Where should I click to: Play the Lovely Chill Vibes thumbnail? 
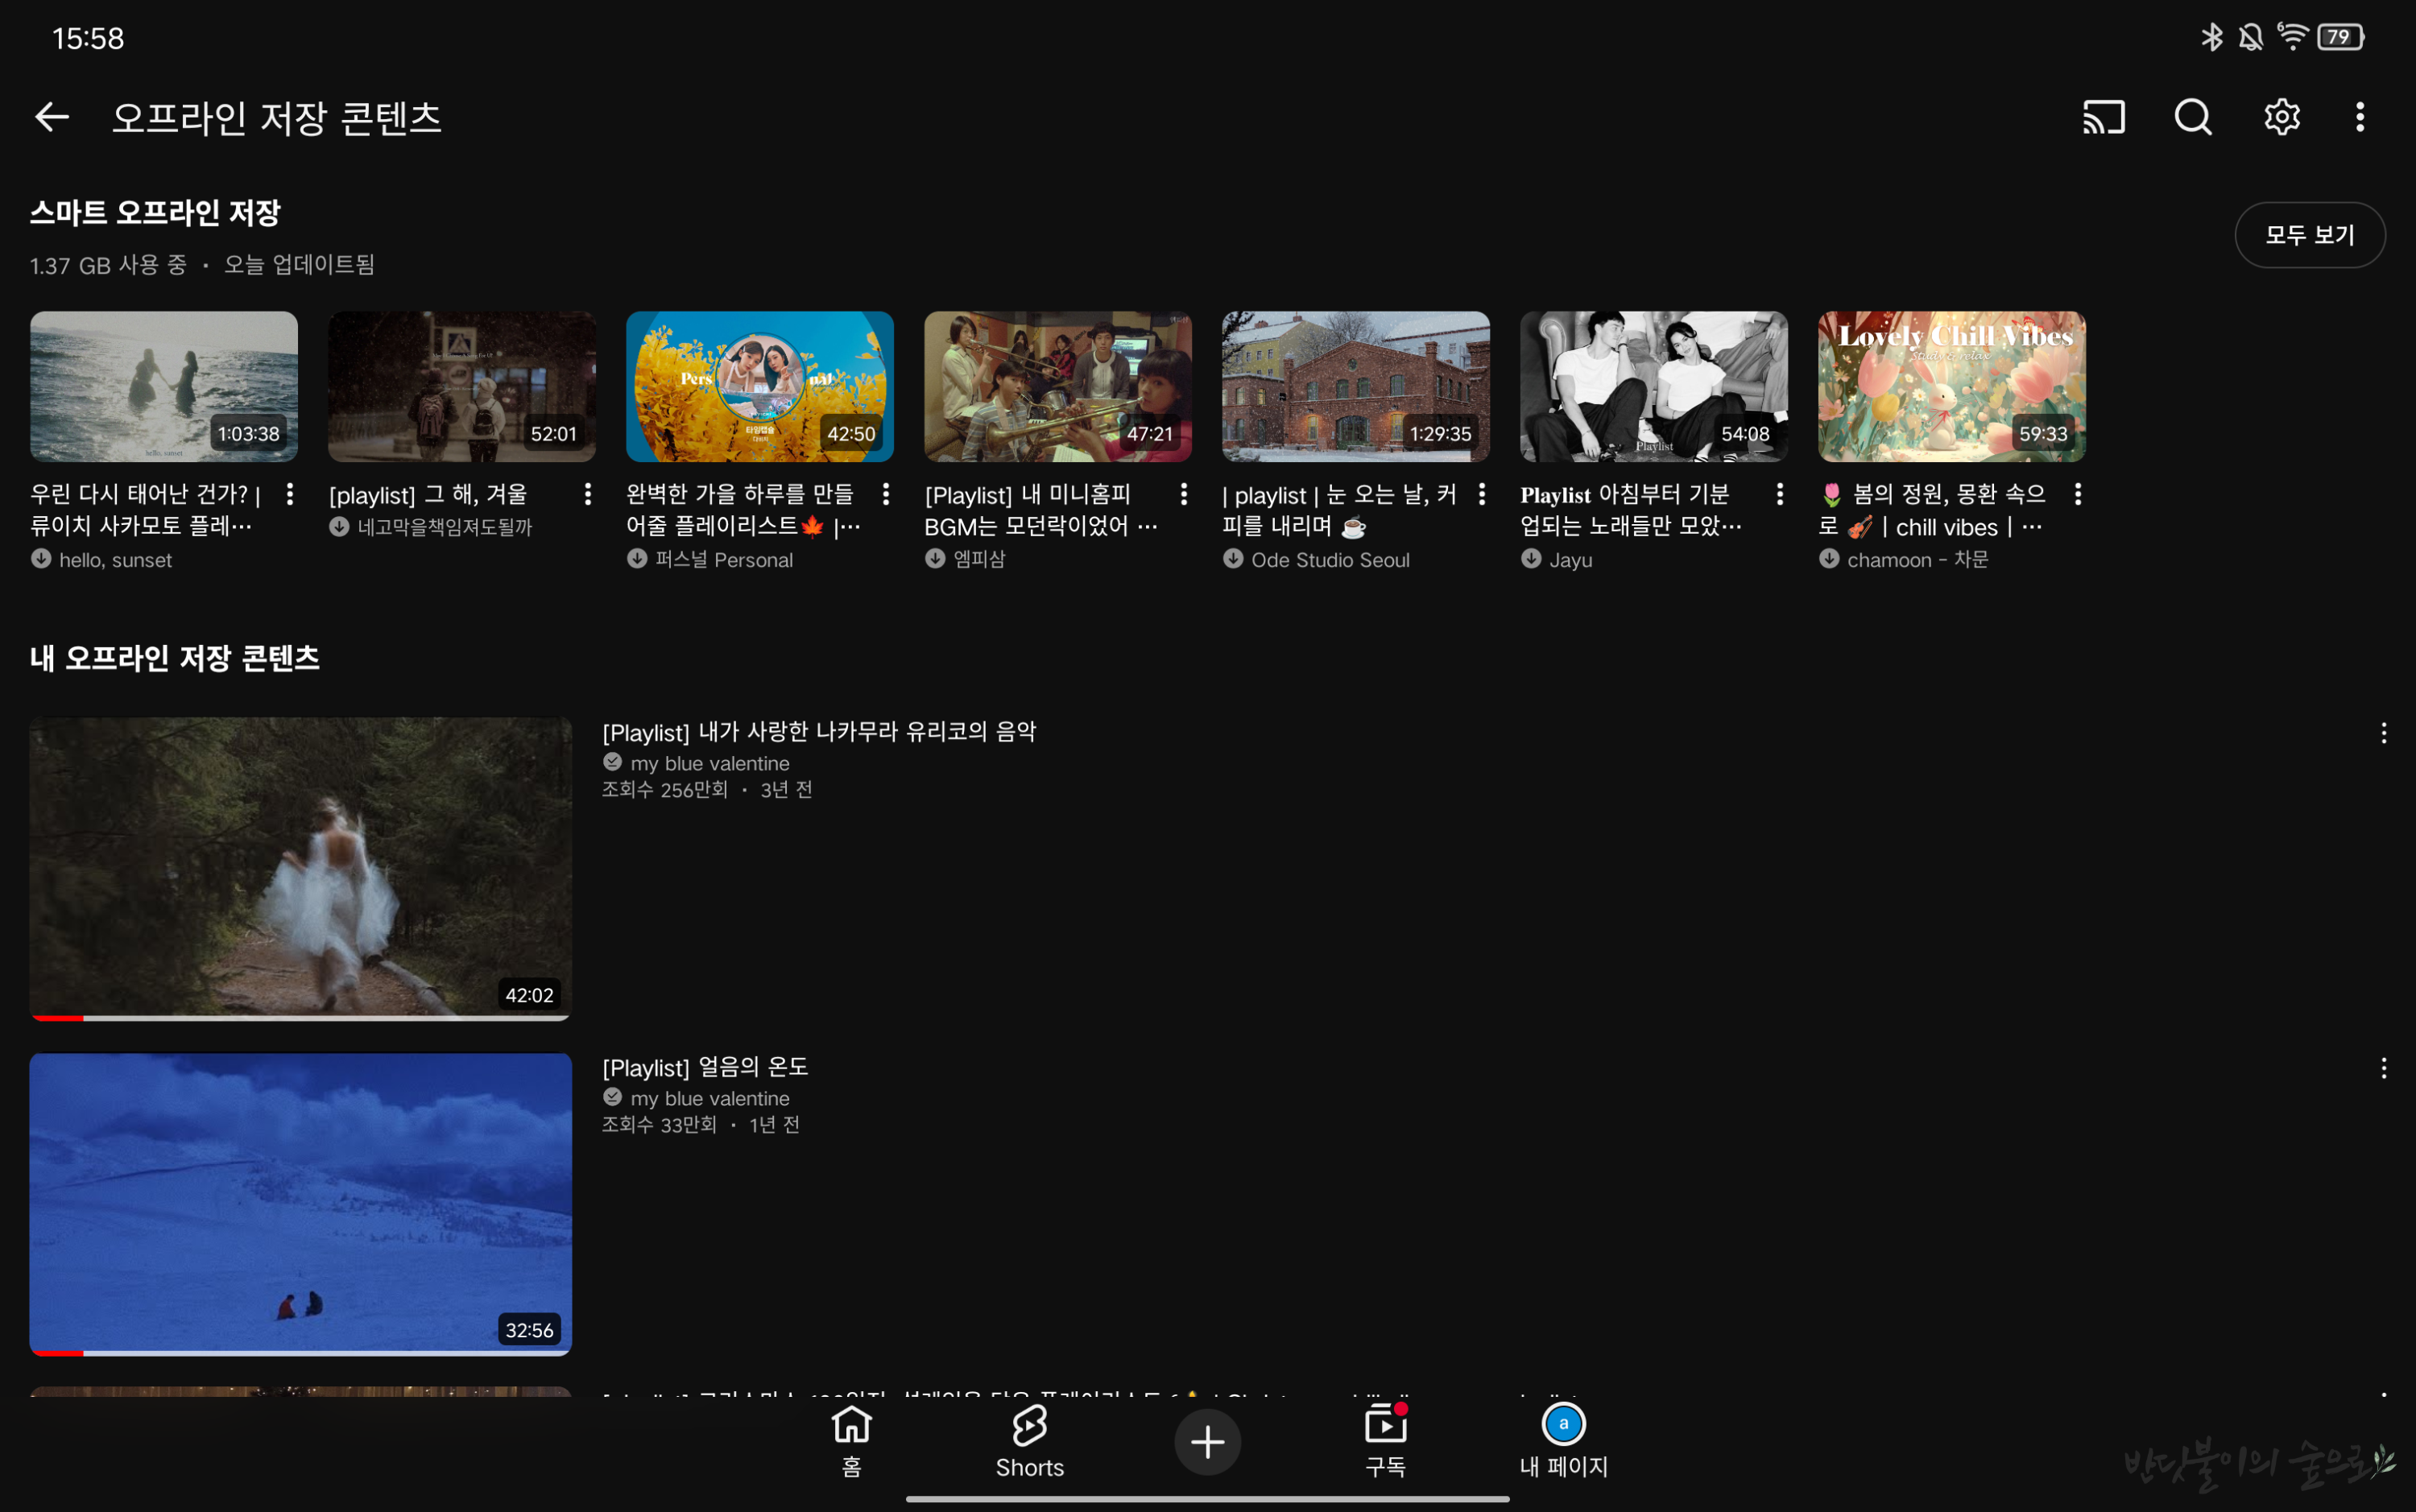(x=1951, y=386)
